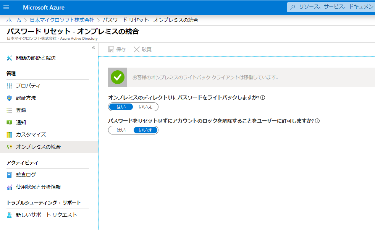Screen dimensions: 375x230
Task: Click the プロパティ sliders icon
Action: point(9,86)
